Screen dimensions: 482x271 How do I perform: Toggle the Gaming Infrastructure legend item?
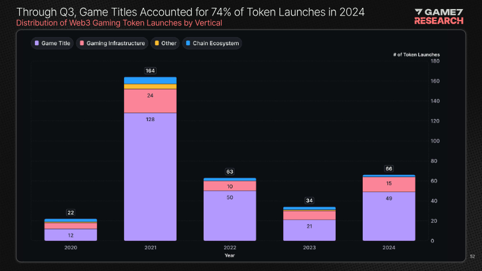(112, 43)
